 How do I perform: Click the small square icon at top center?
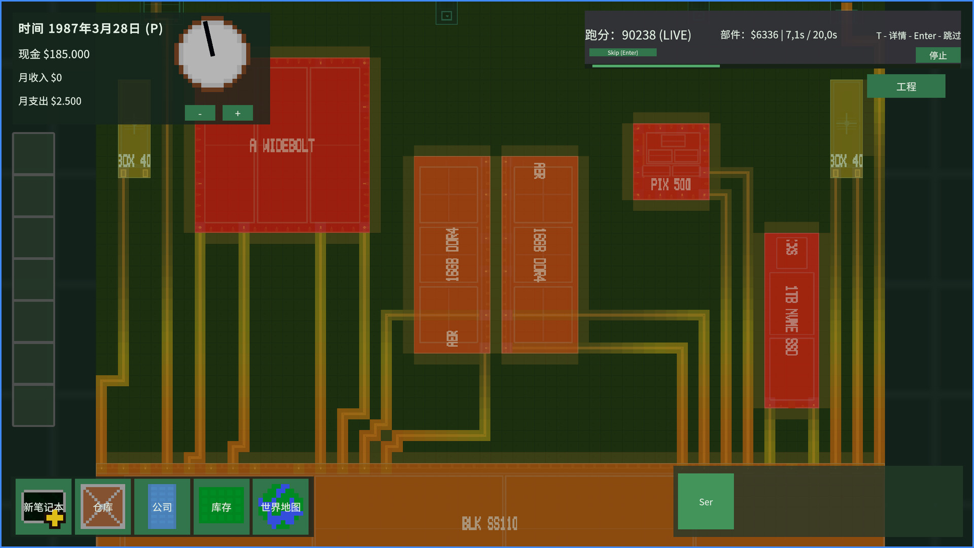446,16
